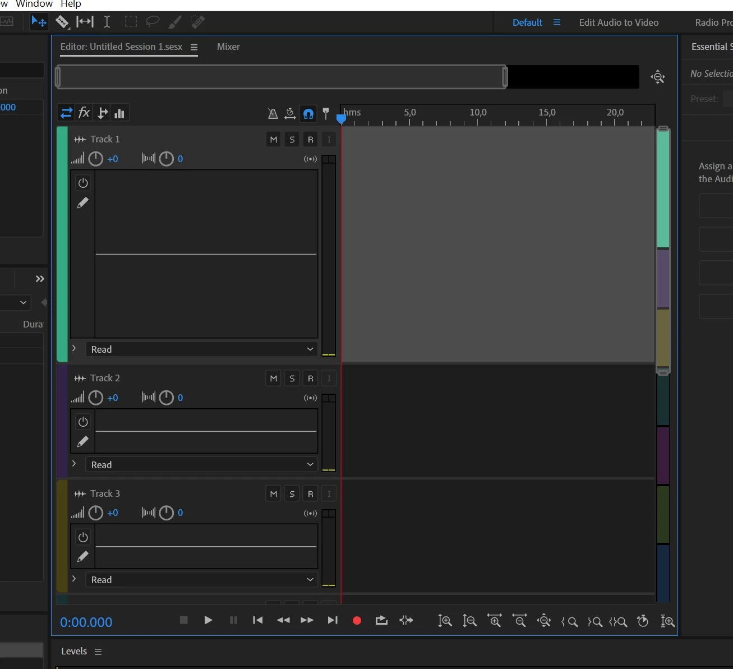Viewport: 733px width, 669px height.
Task: Mute Track 1
Action: 273,140
